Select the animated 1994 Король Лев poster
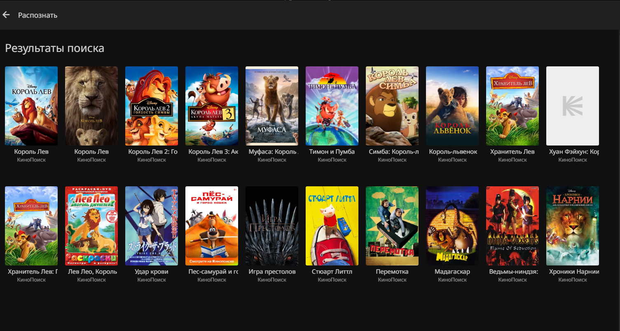Image resolution: width=620 pixels, height=331 pixels. (31, 106)
